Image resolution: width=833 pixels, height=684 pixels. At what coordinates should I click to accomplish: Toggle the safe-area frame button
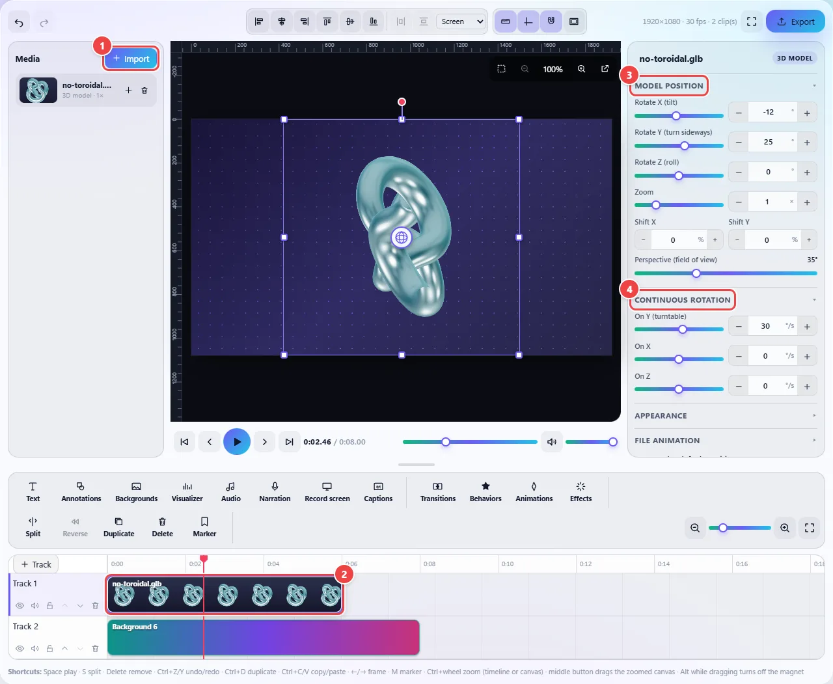tap(574, 21)
